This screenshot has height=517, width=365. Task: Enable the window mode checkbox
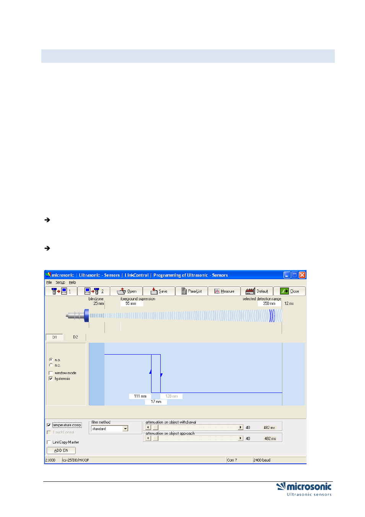coord(51,373)
